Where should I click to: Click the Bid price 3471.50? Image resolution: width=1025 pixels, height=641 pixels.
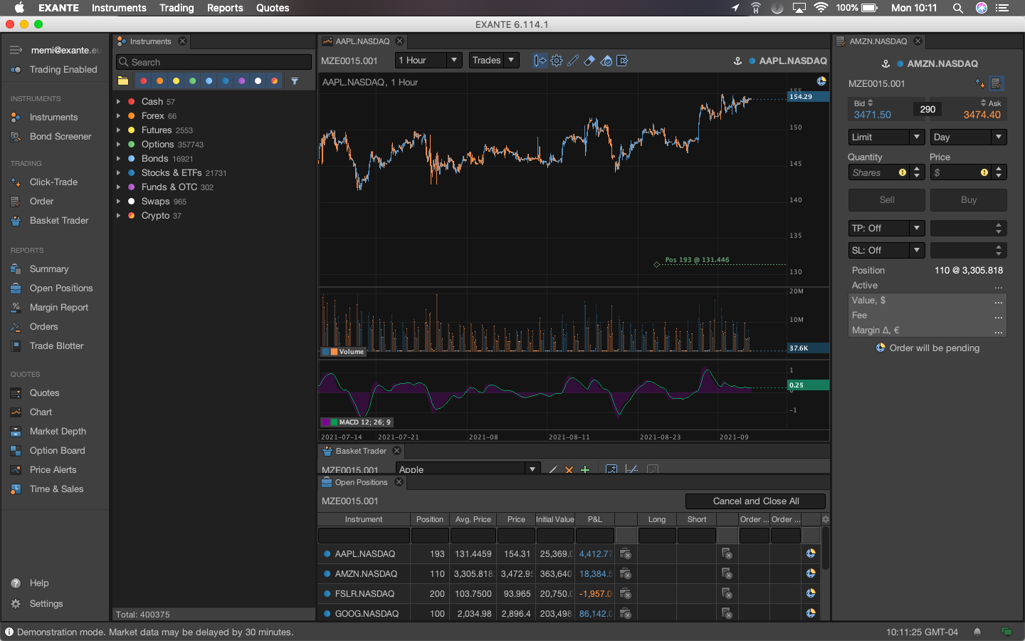pos(873,115)
